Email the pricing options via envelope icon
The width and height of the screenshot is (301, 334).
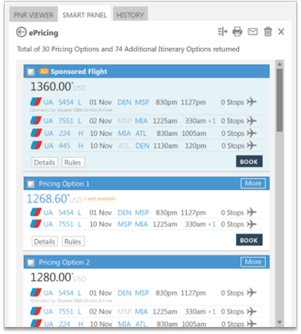[x=252, y=32]
